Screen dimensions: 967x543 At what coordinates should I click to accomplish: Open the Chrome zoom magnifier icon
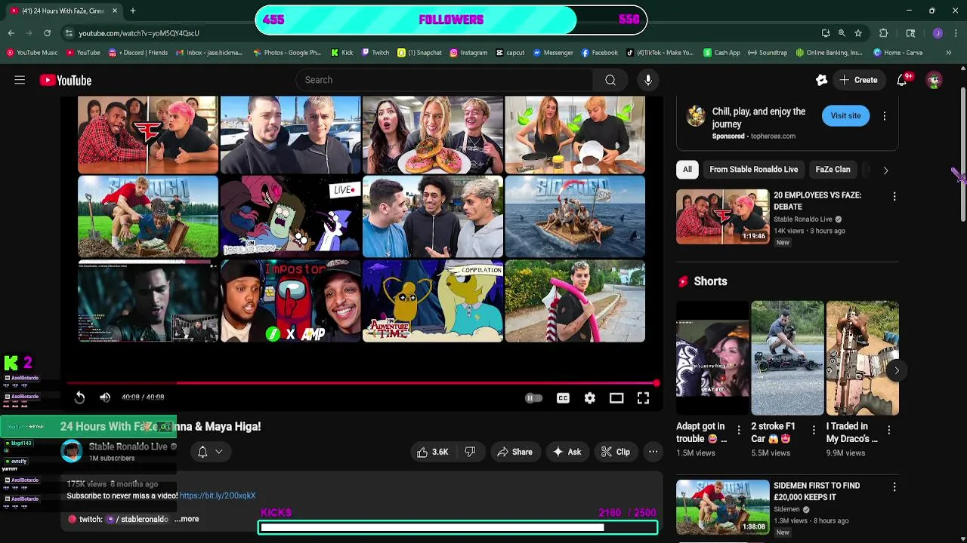[842, 33]
